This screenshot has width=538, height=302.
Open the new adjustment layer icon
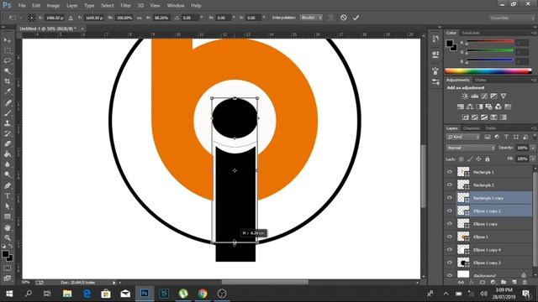(x=493, y=282)
